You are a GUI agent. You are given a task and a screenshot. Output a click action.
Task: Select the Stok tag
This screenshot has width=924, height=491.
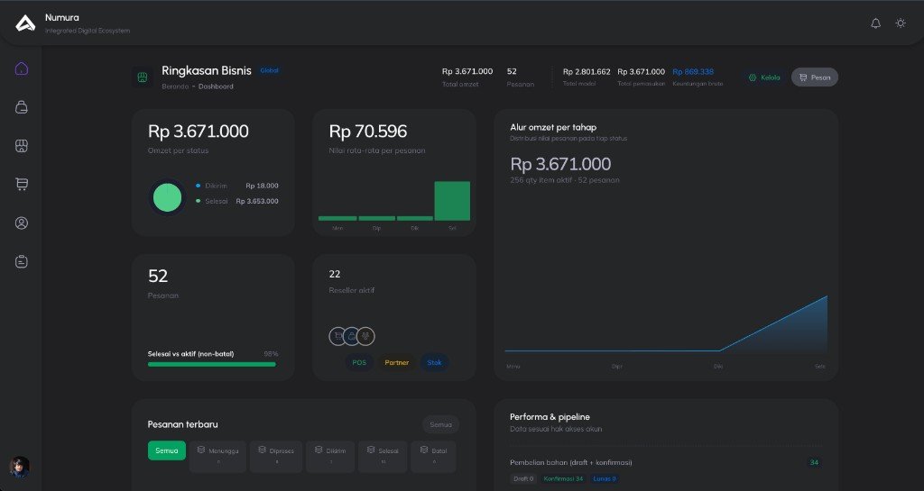point(434,363)
